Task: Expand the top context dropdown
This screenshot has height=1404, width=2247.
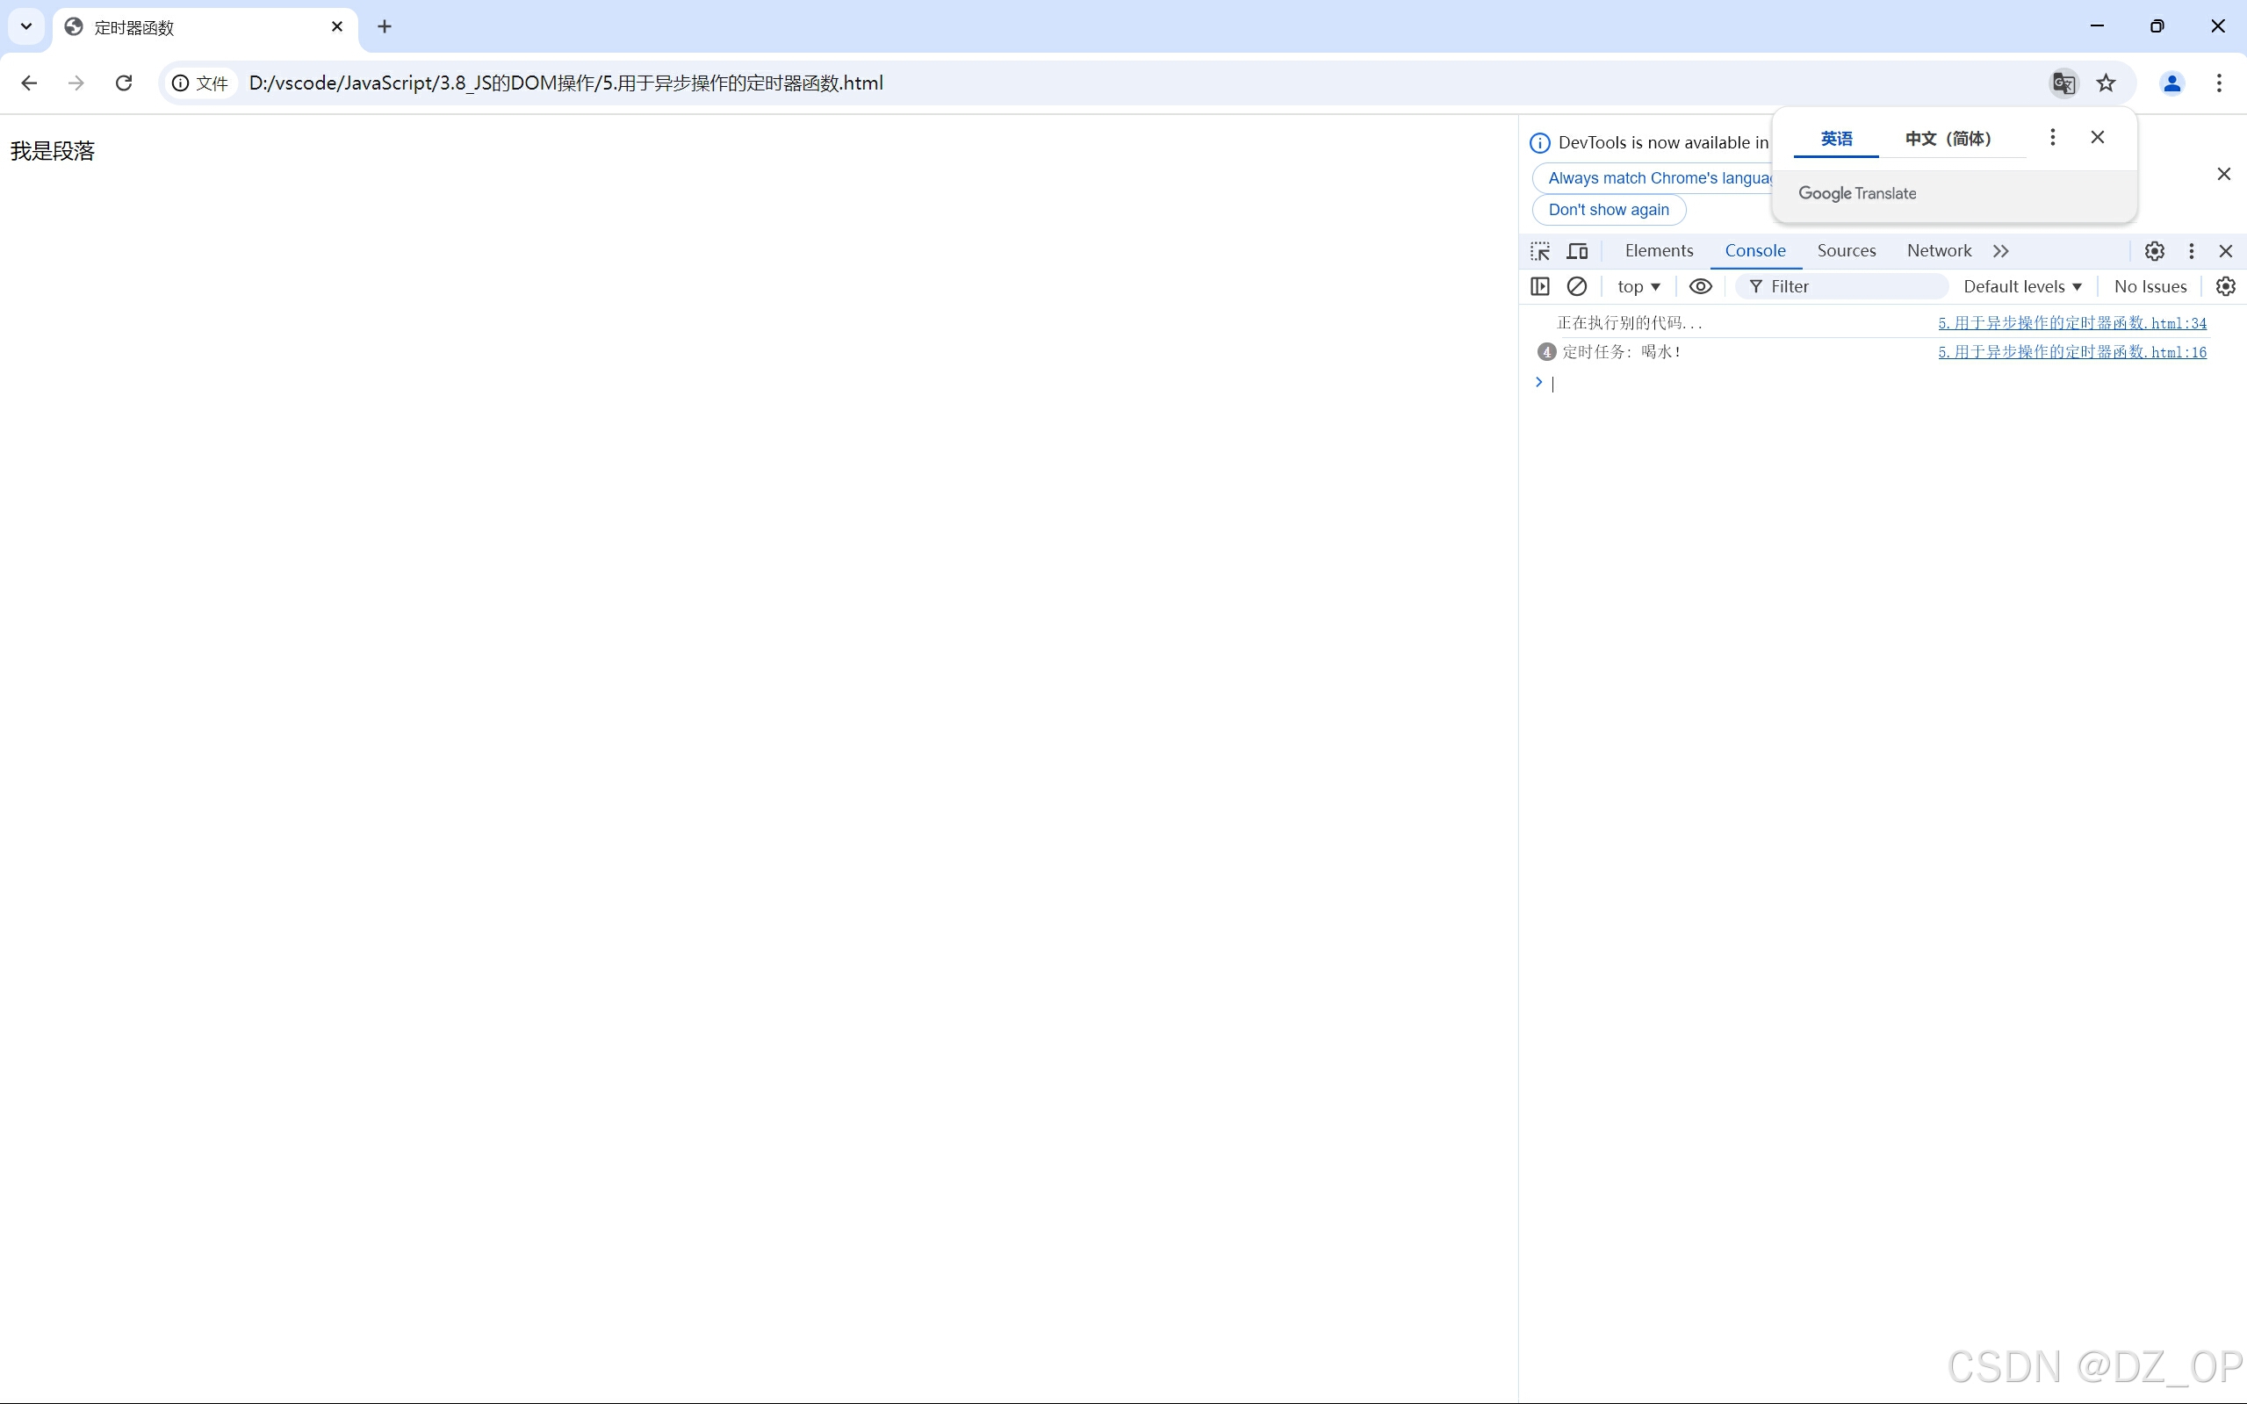Action: point(1638,286)
